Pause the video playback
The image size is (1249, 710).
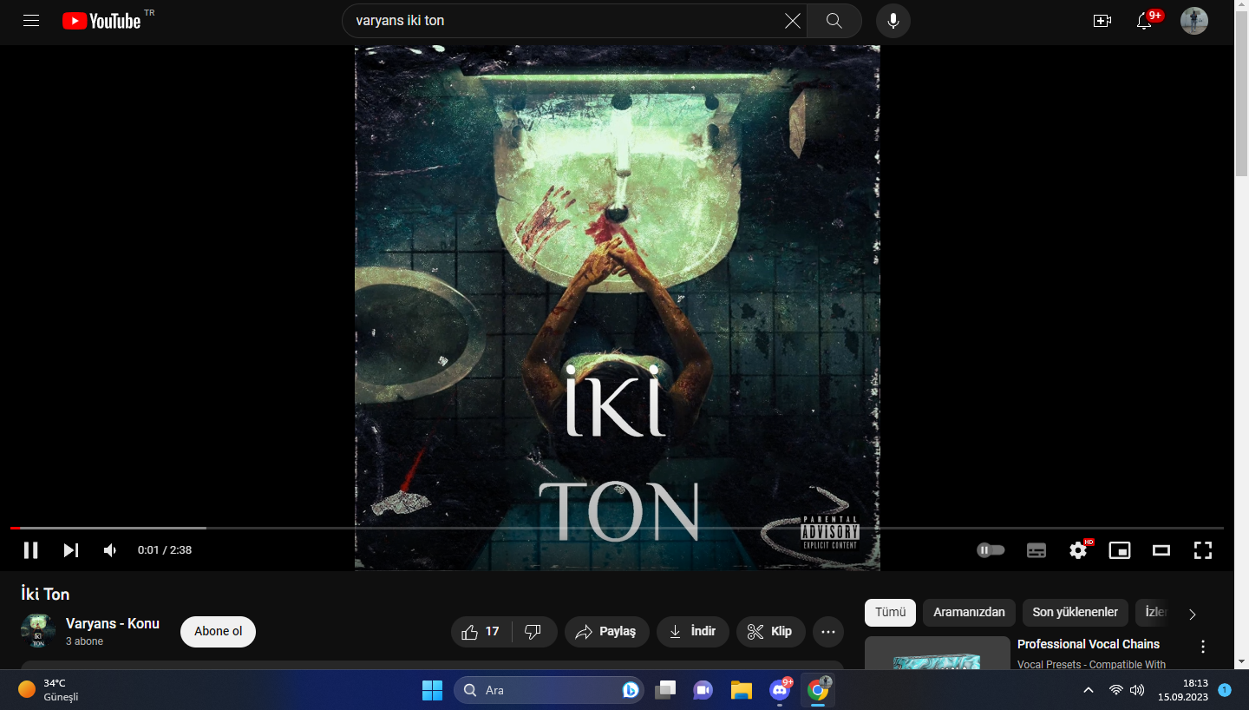click(30, 550)
